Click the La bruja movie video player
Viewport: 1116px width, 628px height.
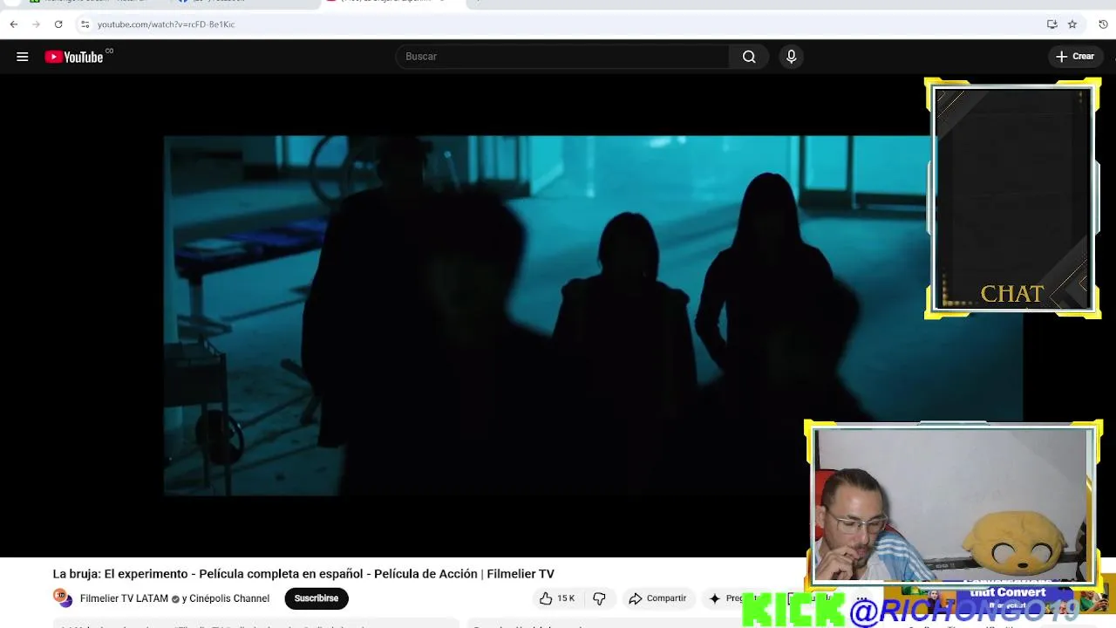(548, 315)
